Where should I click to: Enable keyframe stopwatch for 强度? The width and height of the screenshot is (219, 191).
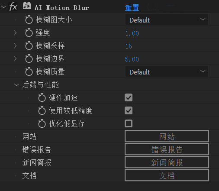coord(29,32)
